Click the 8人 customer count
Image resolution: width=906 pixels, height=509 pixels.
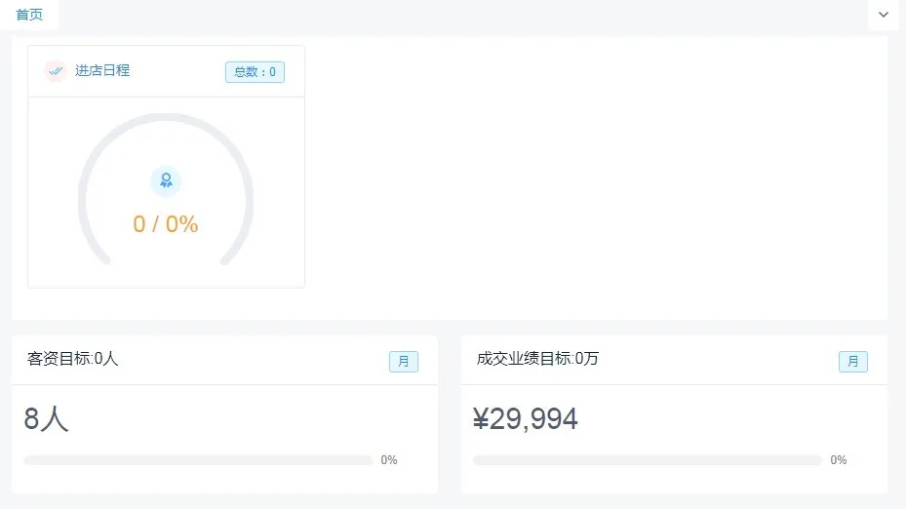click(46, 419)
